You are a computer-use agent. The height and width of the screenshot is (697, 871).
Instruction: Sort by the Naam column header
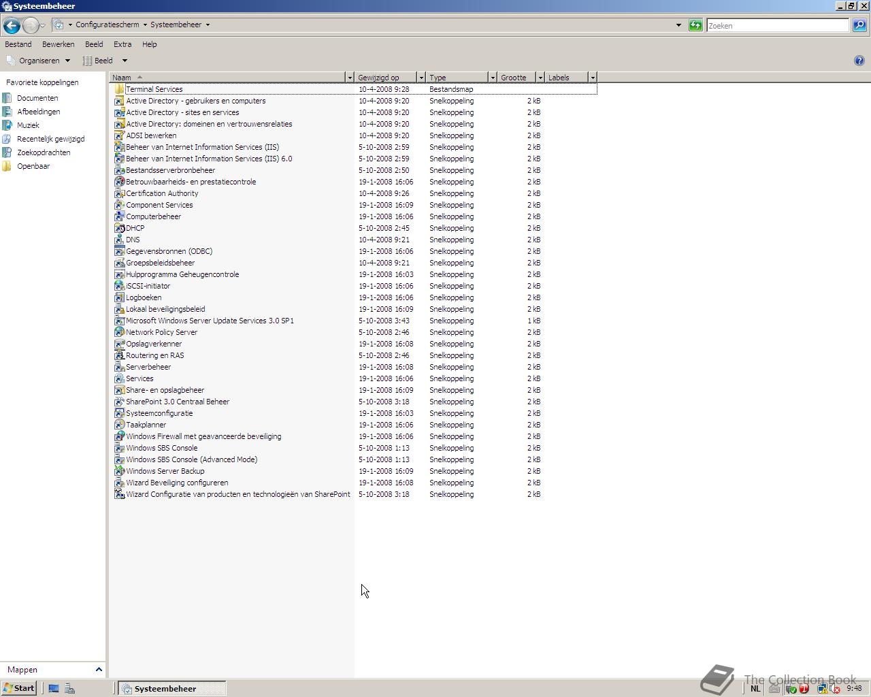coord(227,78)
